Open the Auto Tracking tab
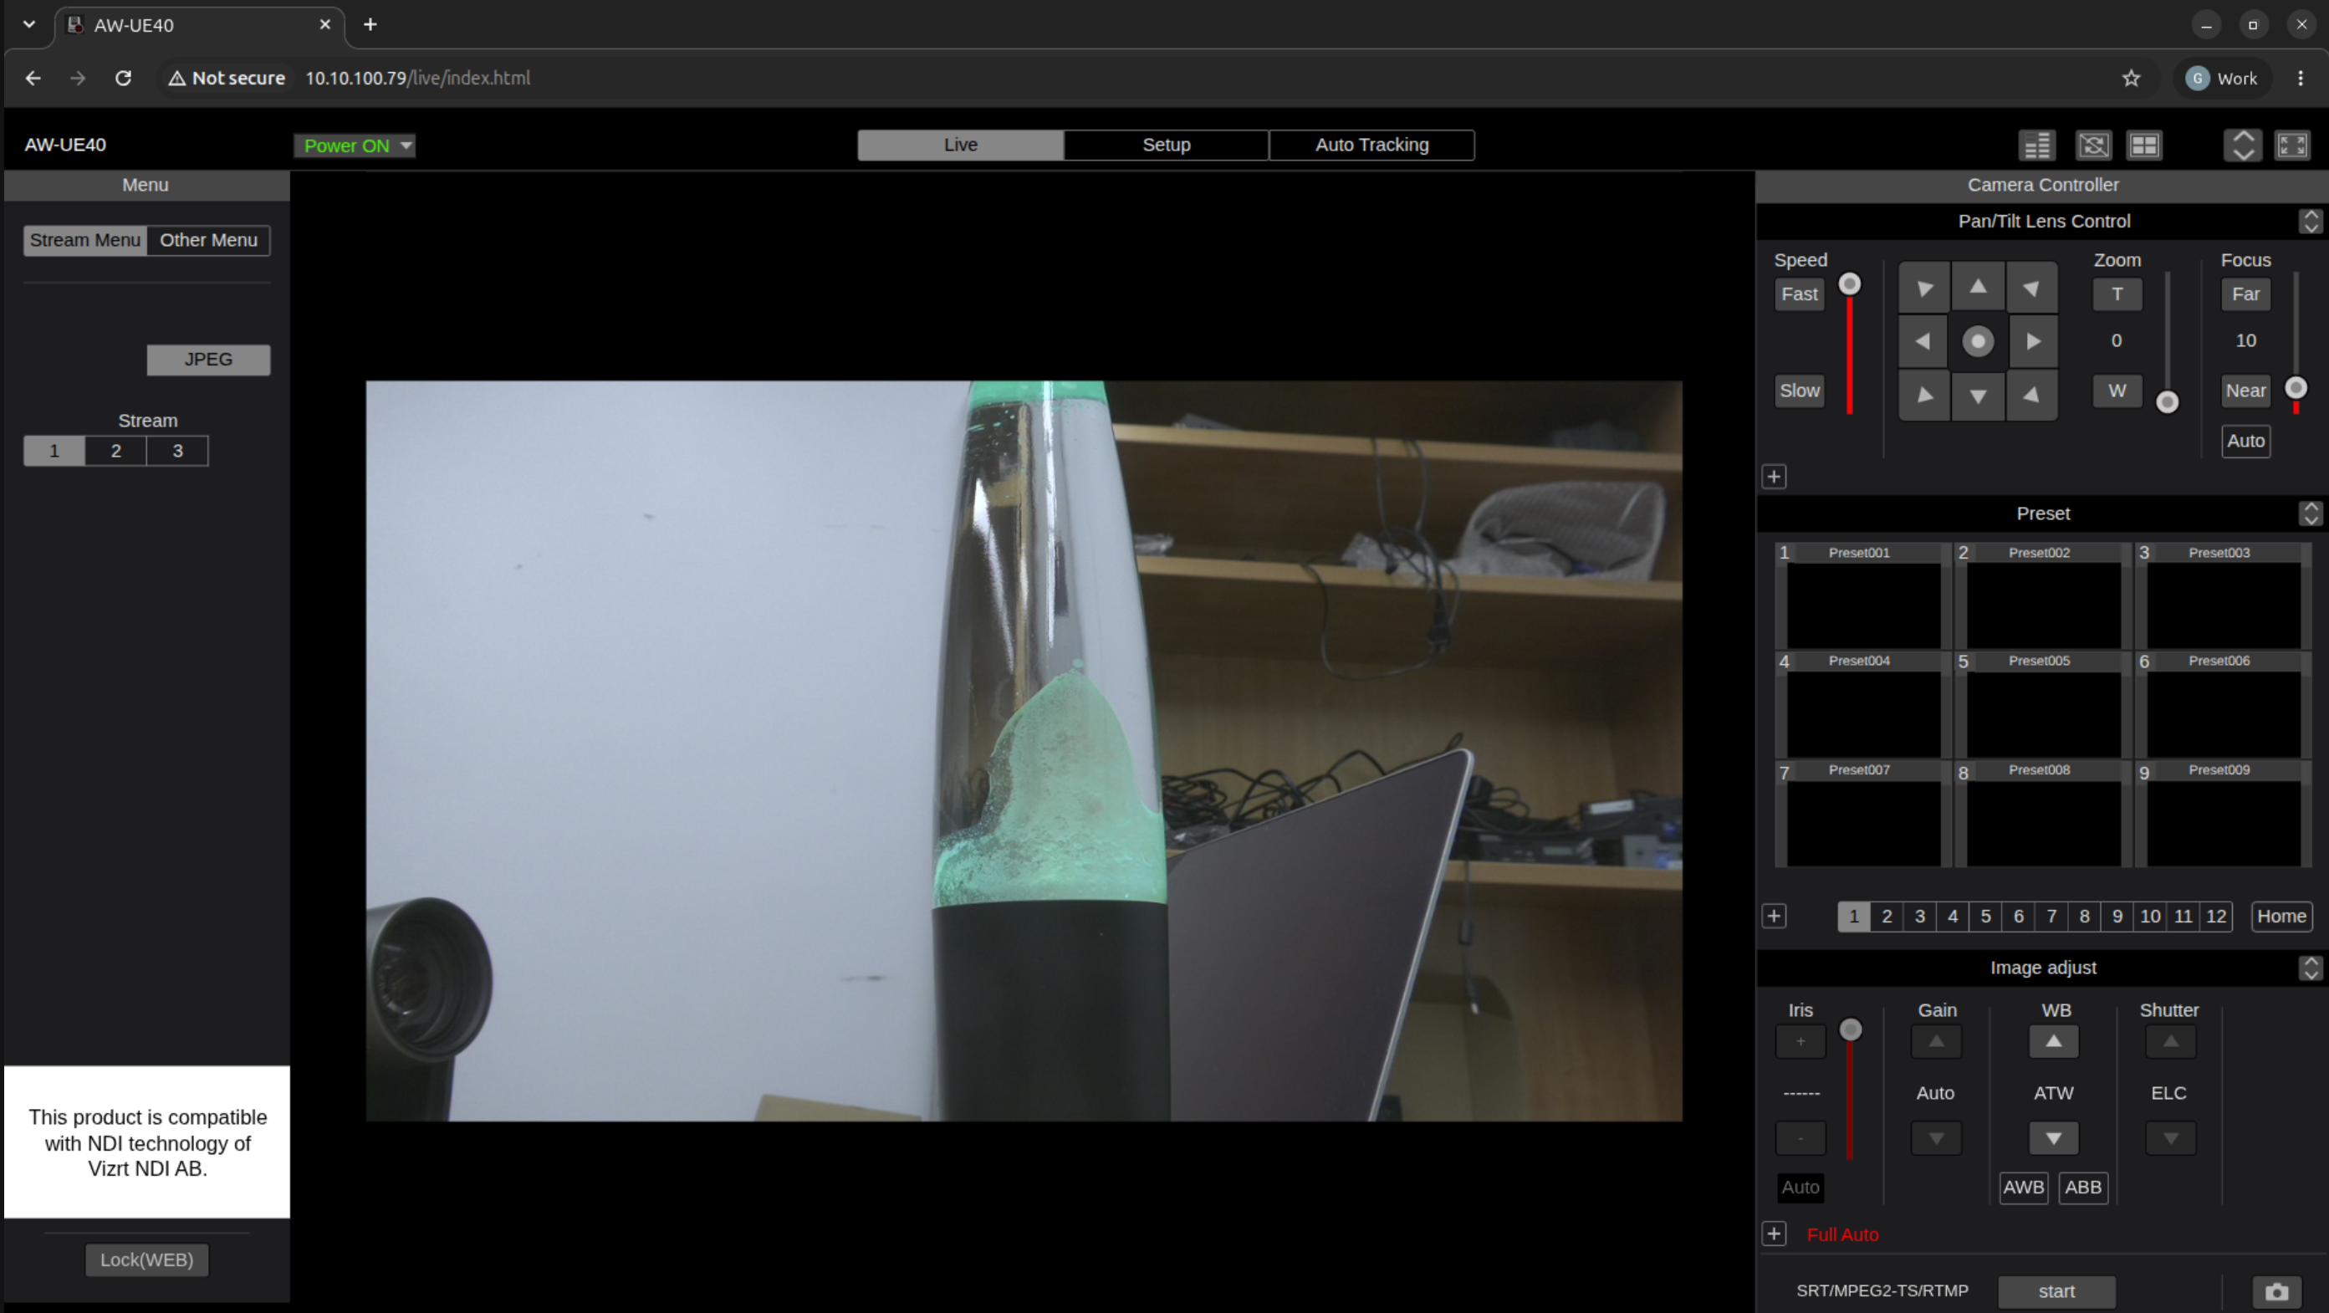This screenshot has width=2329, height=1313. click(1371, 145)
